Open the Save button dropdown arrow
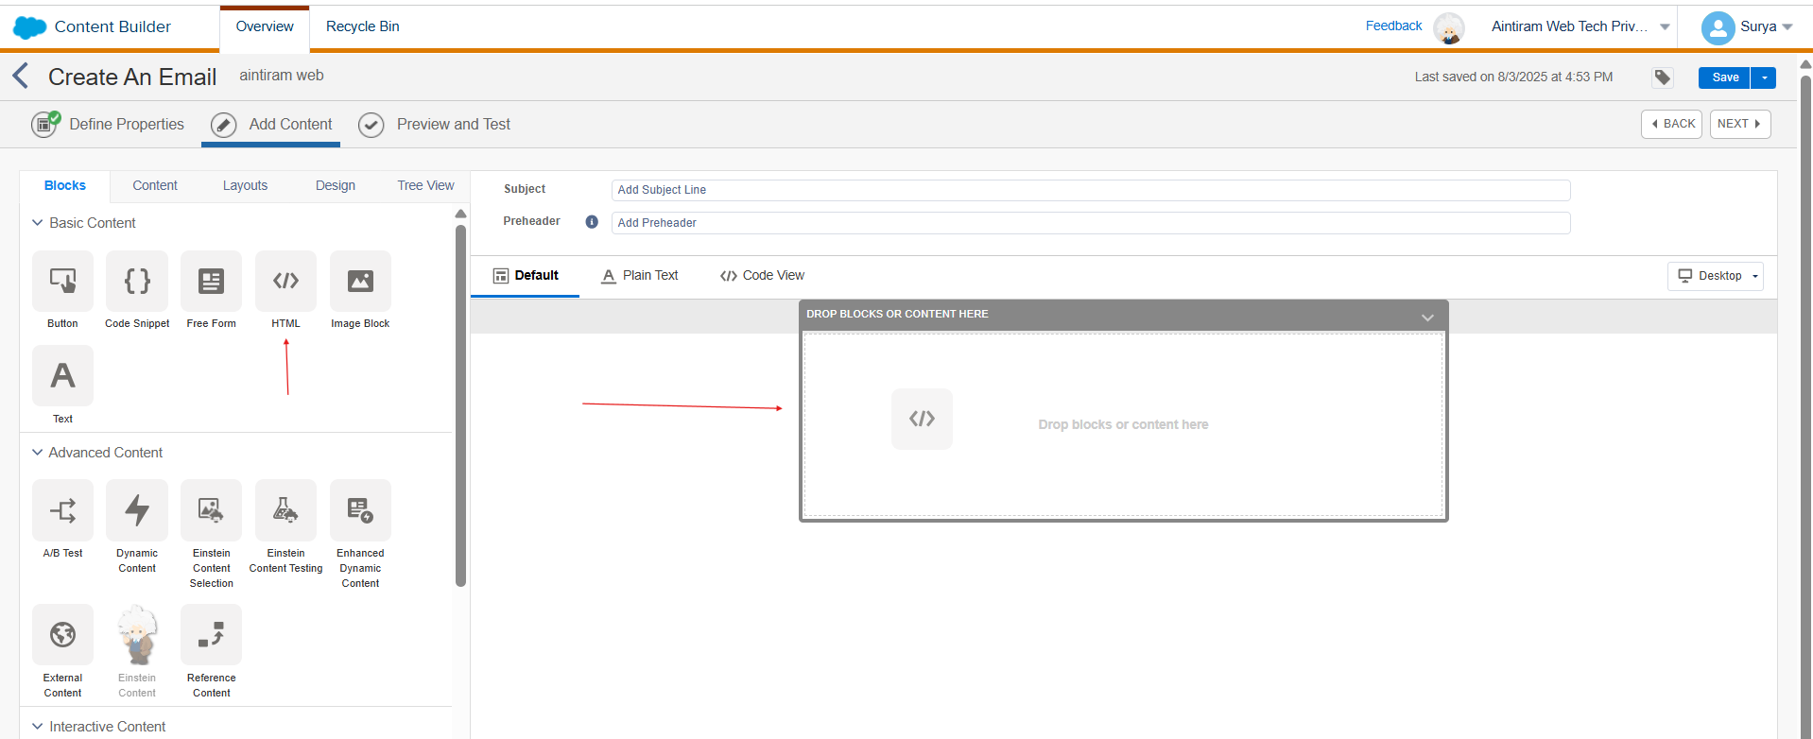The width and height of the screenshot is (1813, 739). pyautogui.click(x=1764, y=77)
